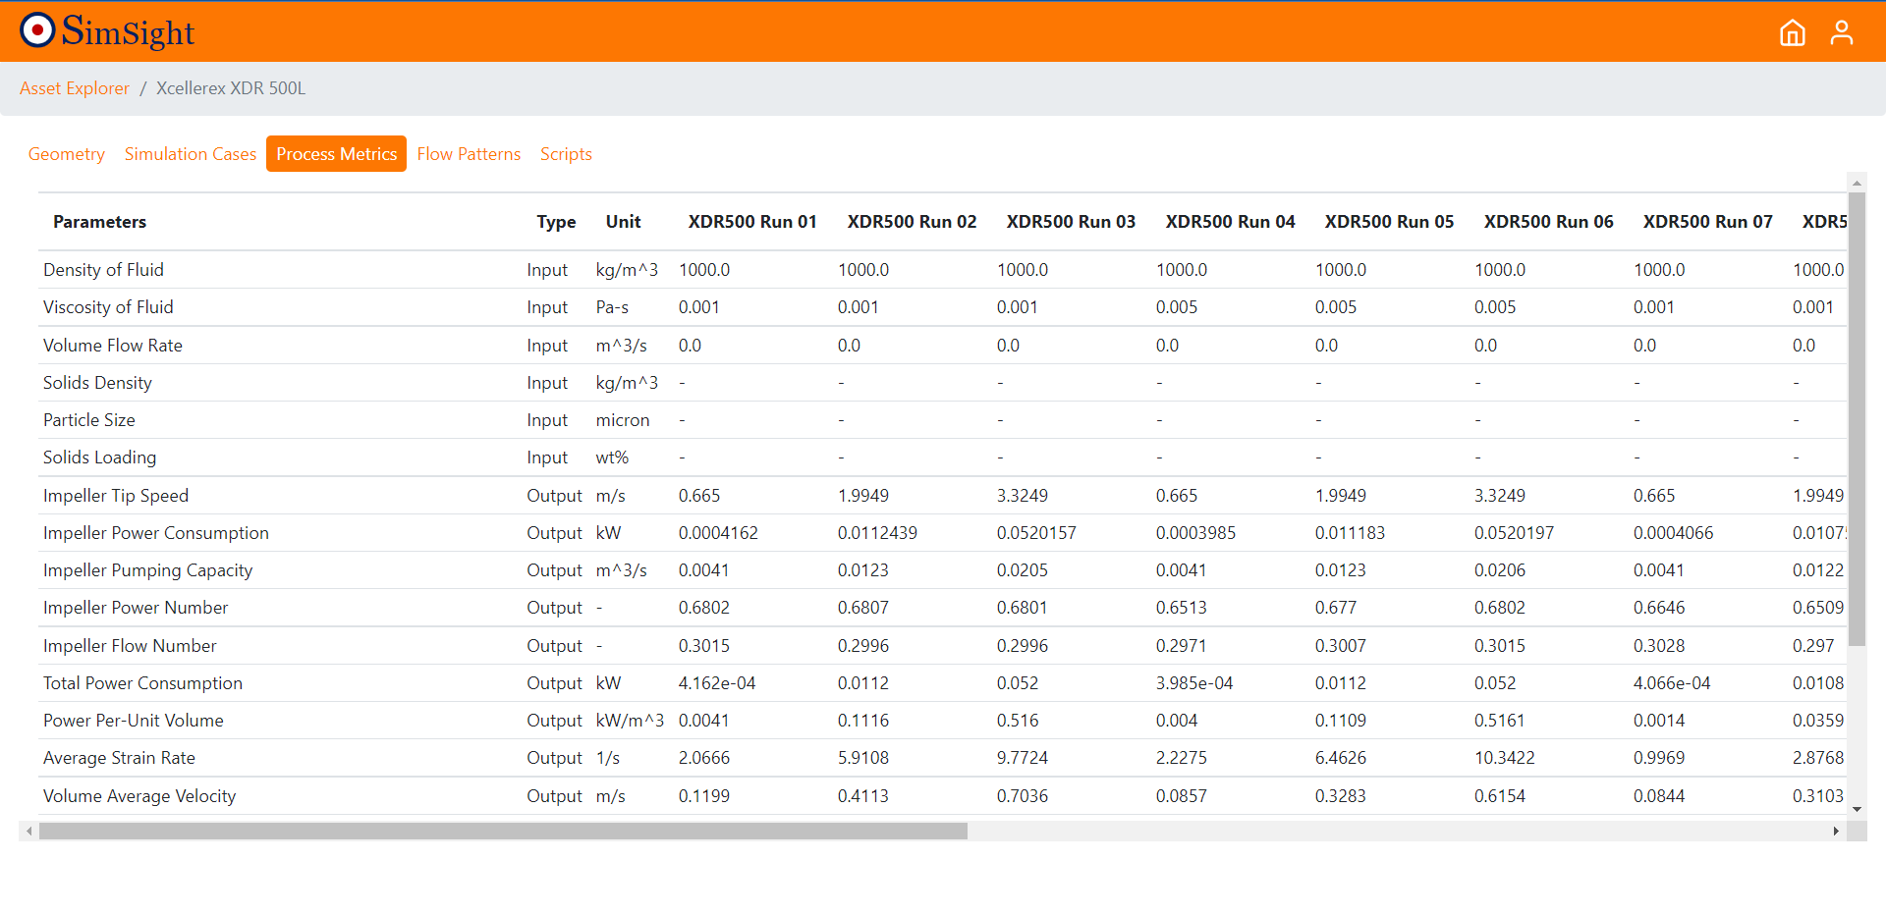Click the vertical scrollbar up arrow
The image size is (1886, 915).
coord(1857,182)
